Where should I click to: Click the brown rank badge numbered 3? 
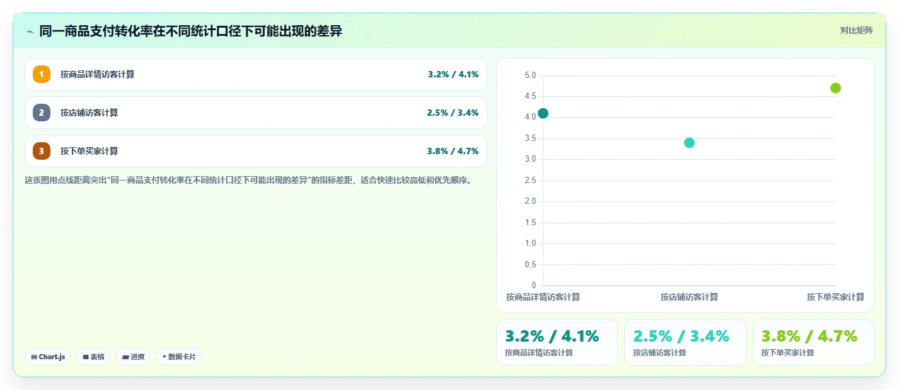tap(42, 151)
